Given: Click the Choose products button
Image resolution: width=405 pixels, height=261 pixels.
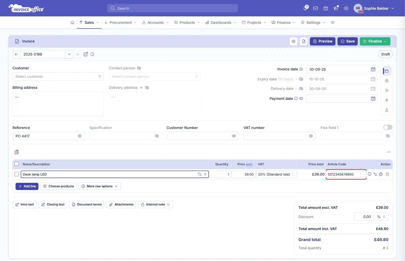Looking at the screenshot, I should 59,186.
